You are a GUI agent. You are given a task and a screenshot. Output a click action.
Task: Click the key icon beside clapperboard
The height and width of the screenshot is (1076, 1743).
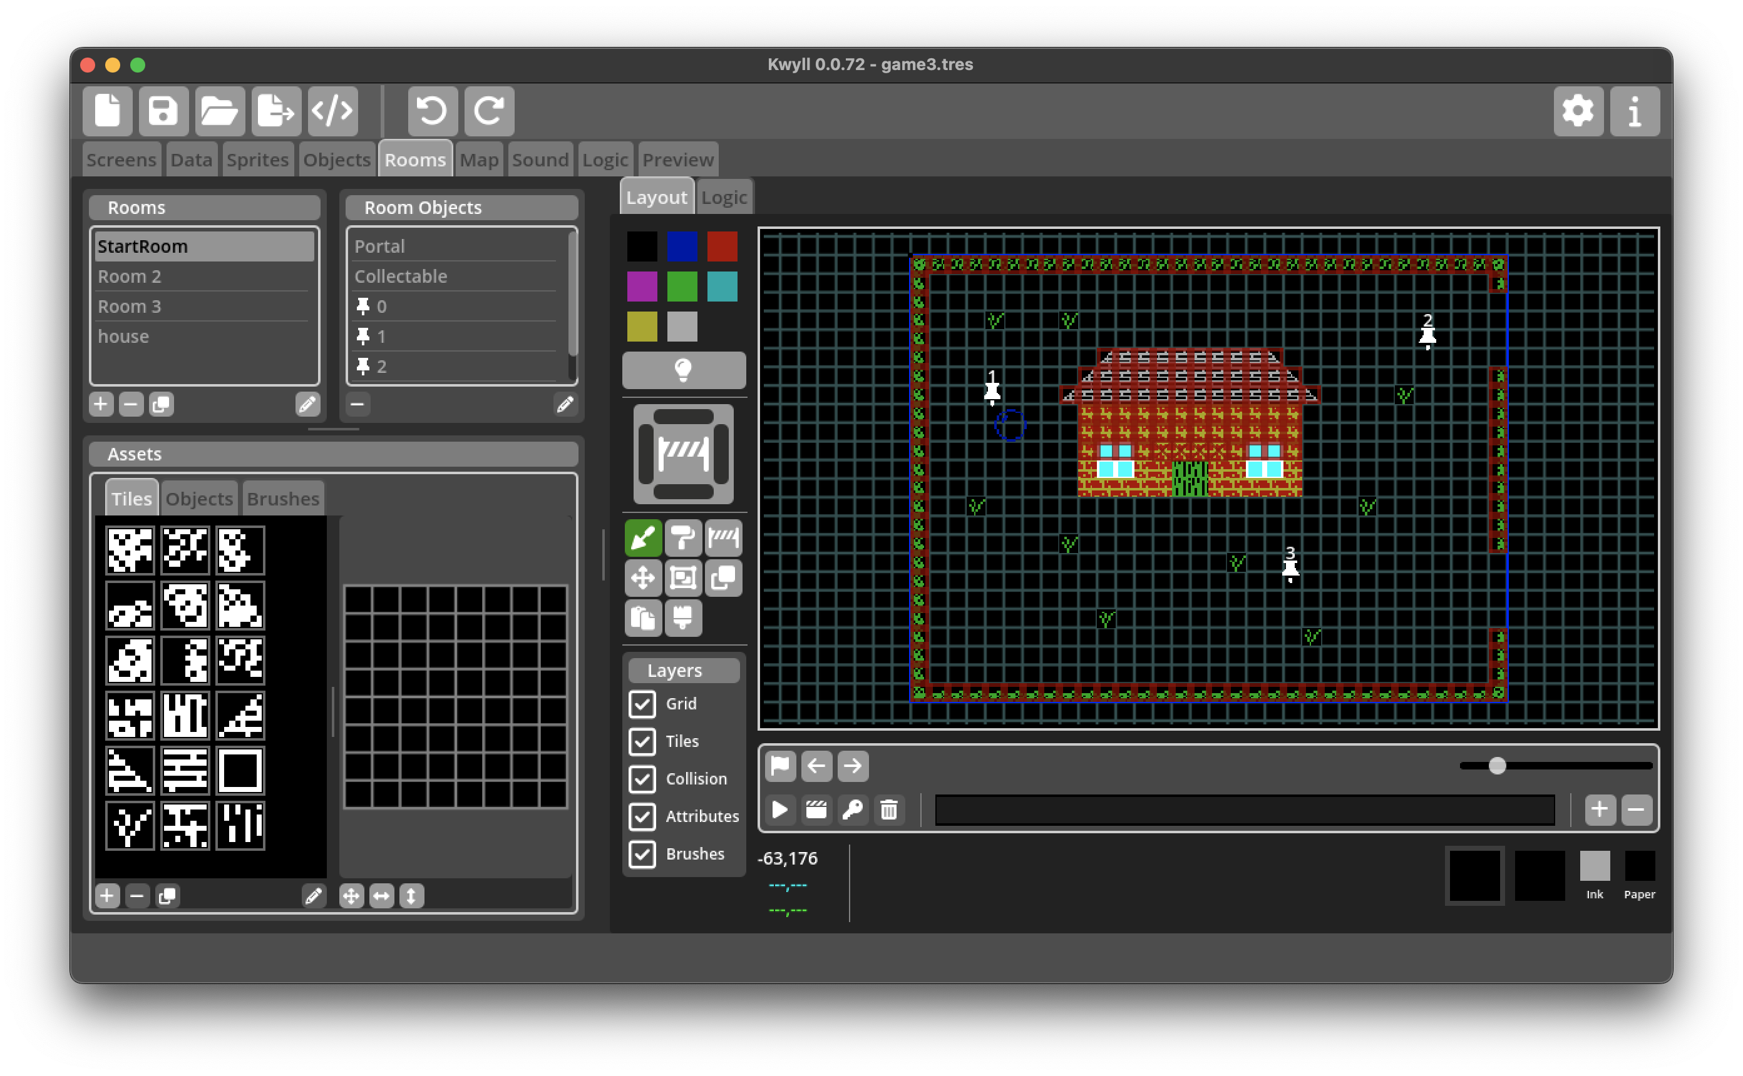point(852,809)
